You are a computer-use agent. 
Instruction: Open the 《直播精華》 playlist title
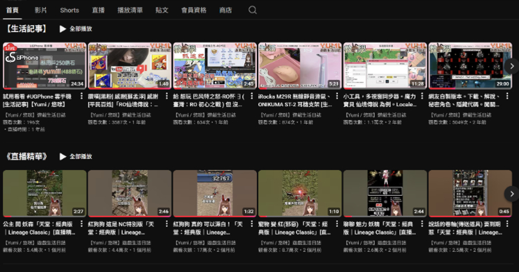point(27,156)
